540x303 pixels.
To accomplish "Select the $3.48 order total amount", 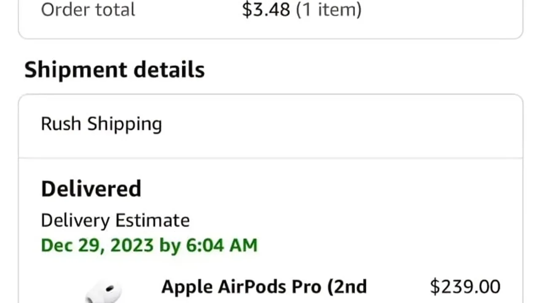I will 266,9.
